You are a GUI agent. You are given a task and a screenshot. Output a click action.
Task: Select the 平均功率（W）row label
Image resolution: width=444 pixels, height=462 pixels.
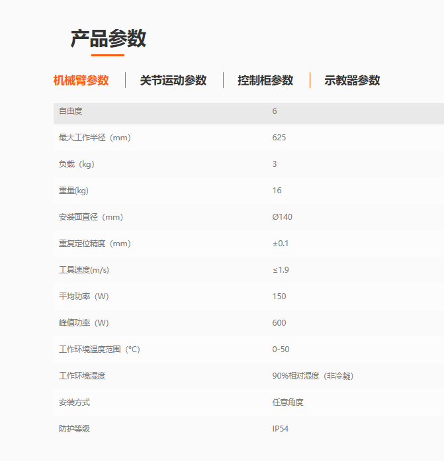pyautogui.click(x=83, y=297)
